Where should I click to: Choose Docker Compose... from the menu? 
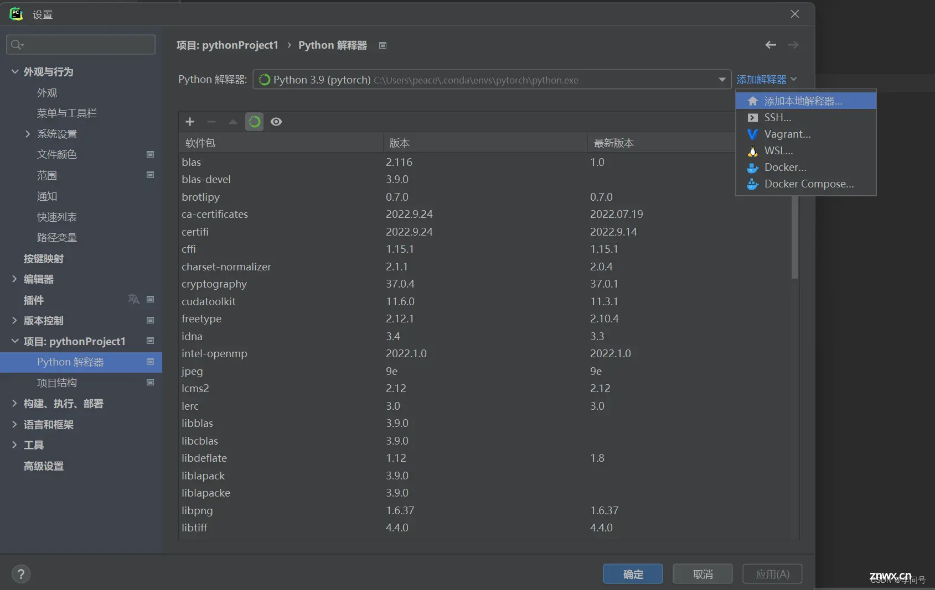pos(806,184)
